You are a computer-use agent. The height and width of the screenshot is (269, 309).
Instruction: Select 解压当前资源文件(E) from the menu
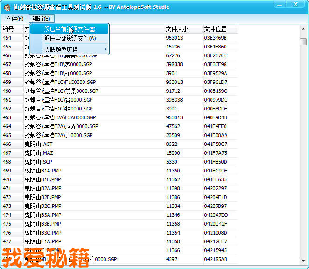coord(70,29)
